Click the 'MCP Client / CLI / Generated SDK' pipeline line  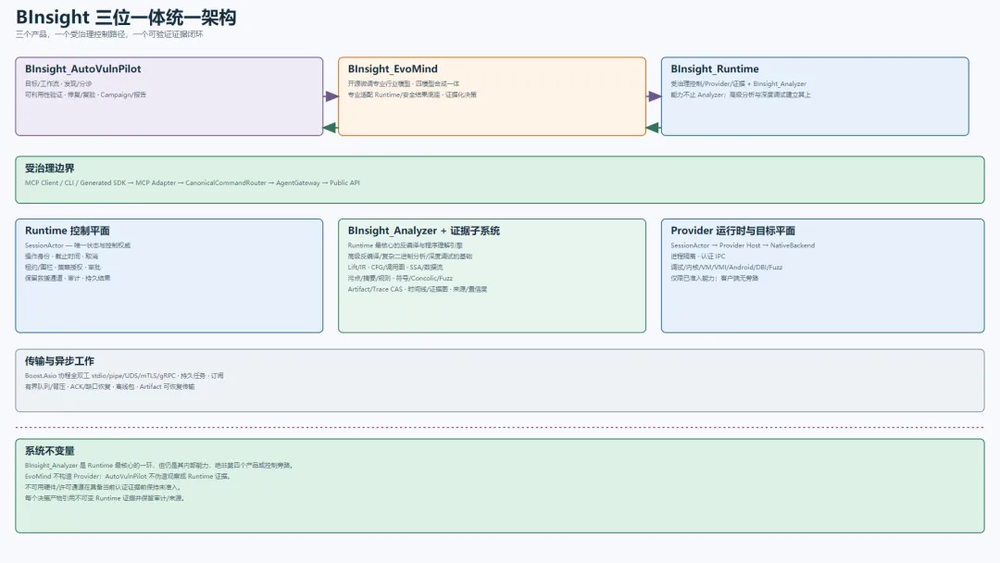[x=192, y=183]
